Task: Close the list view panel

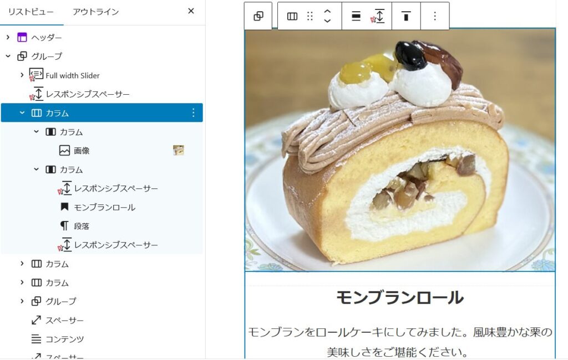Action: click(191, 11)
